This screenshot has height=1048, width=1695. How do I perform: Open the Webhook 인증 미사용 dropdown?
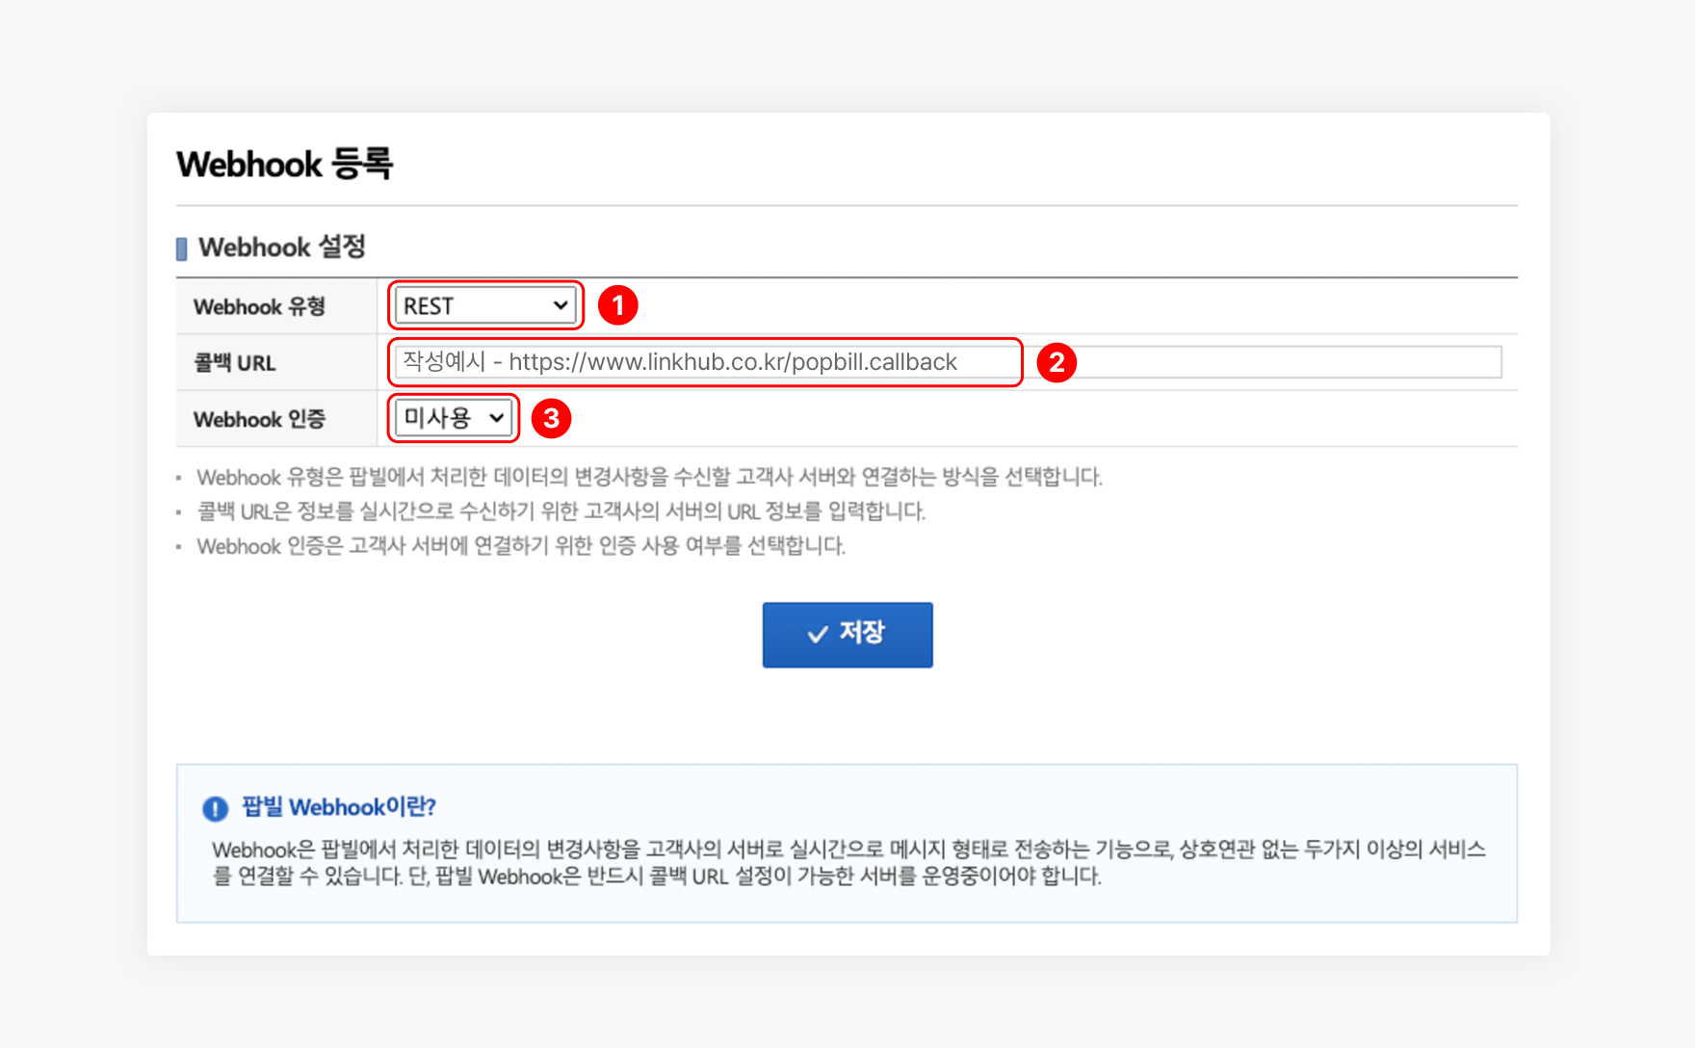tap(453, 418)
